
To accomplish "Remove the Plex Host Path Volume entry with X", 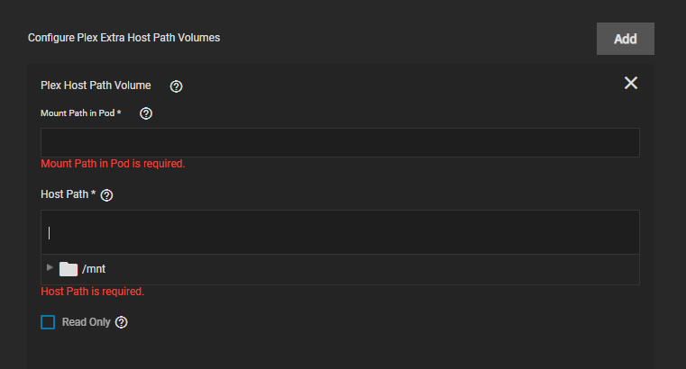I will [631, 83].
